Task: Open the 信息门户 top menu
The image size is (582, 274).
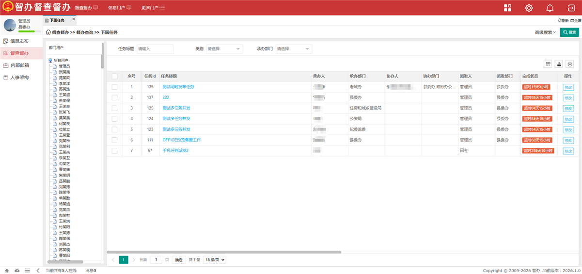Action: point(119,8)
